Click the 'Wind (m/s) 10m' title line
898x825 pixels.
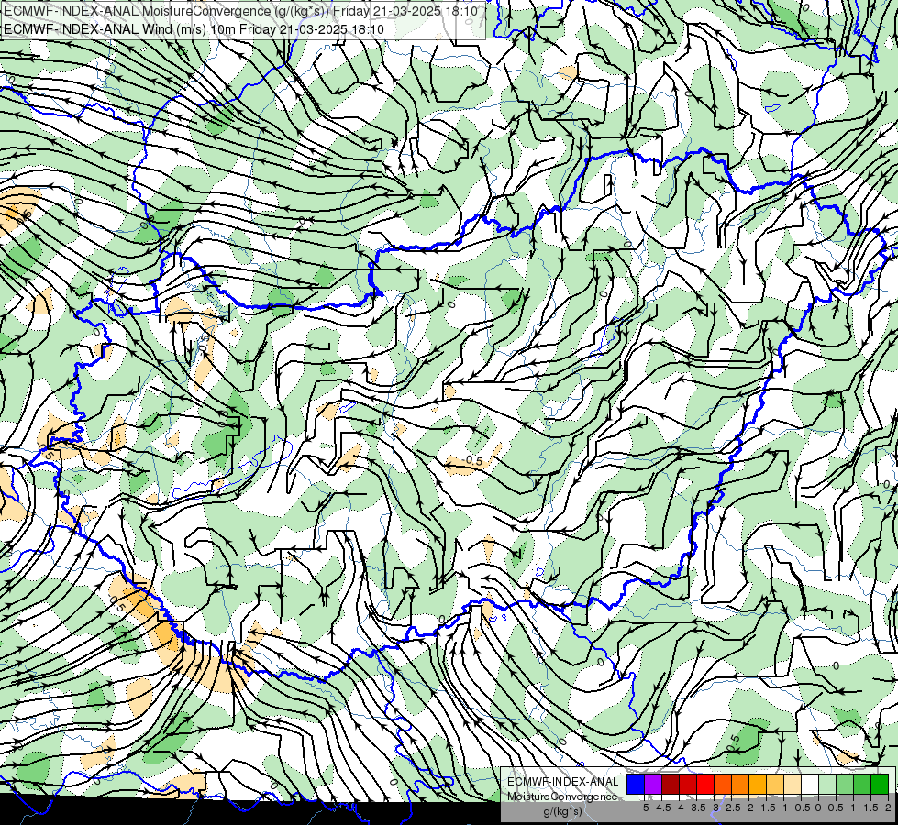point(194,29)
